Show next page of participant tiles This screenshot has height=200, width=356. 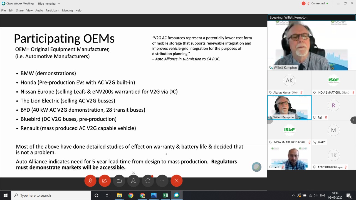[353, 120]
